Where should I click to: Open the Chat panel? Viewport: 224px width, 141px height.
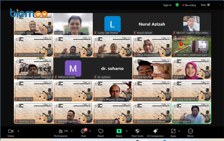pos(83,131)
